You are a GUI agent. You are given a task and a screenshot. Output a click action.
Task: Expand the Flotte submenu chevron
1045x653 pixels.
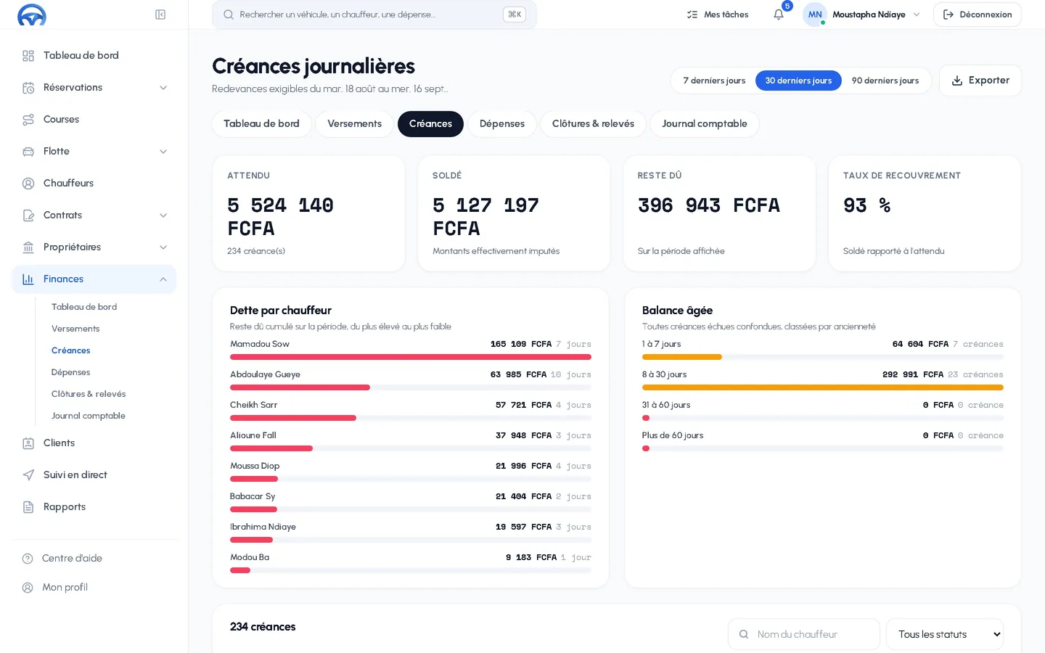(x=163, y=152)
